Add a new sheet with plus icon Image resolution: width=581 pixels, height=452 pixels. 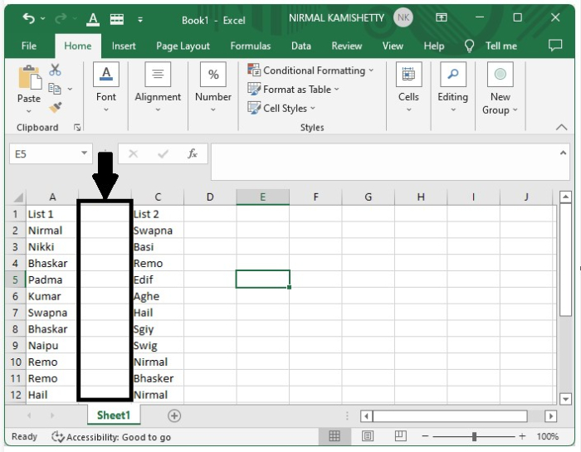(174, 416)
